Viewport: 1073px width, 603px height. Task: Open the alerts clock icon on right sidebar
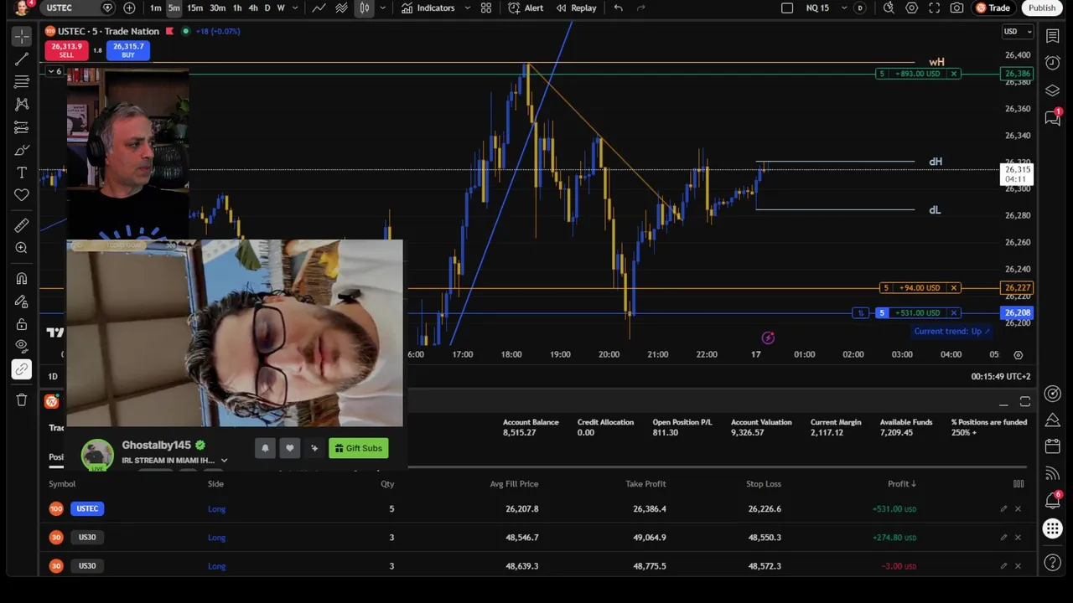(1053, 63)
